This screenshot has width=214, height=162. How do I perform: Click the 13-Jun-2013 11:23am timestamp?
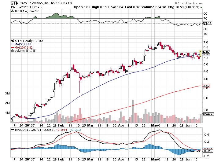26,7
